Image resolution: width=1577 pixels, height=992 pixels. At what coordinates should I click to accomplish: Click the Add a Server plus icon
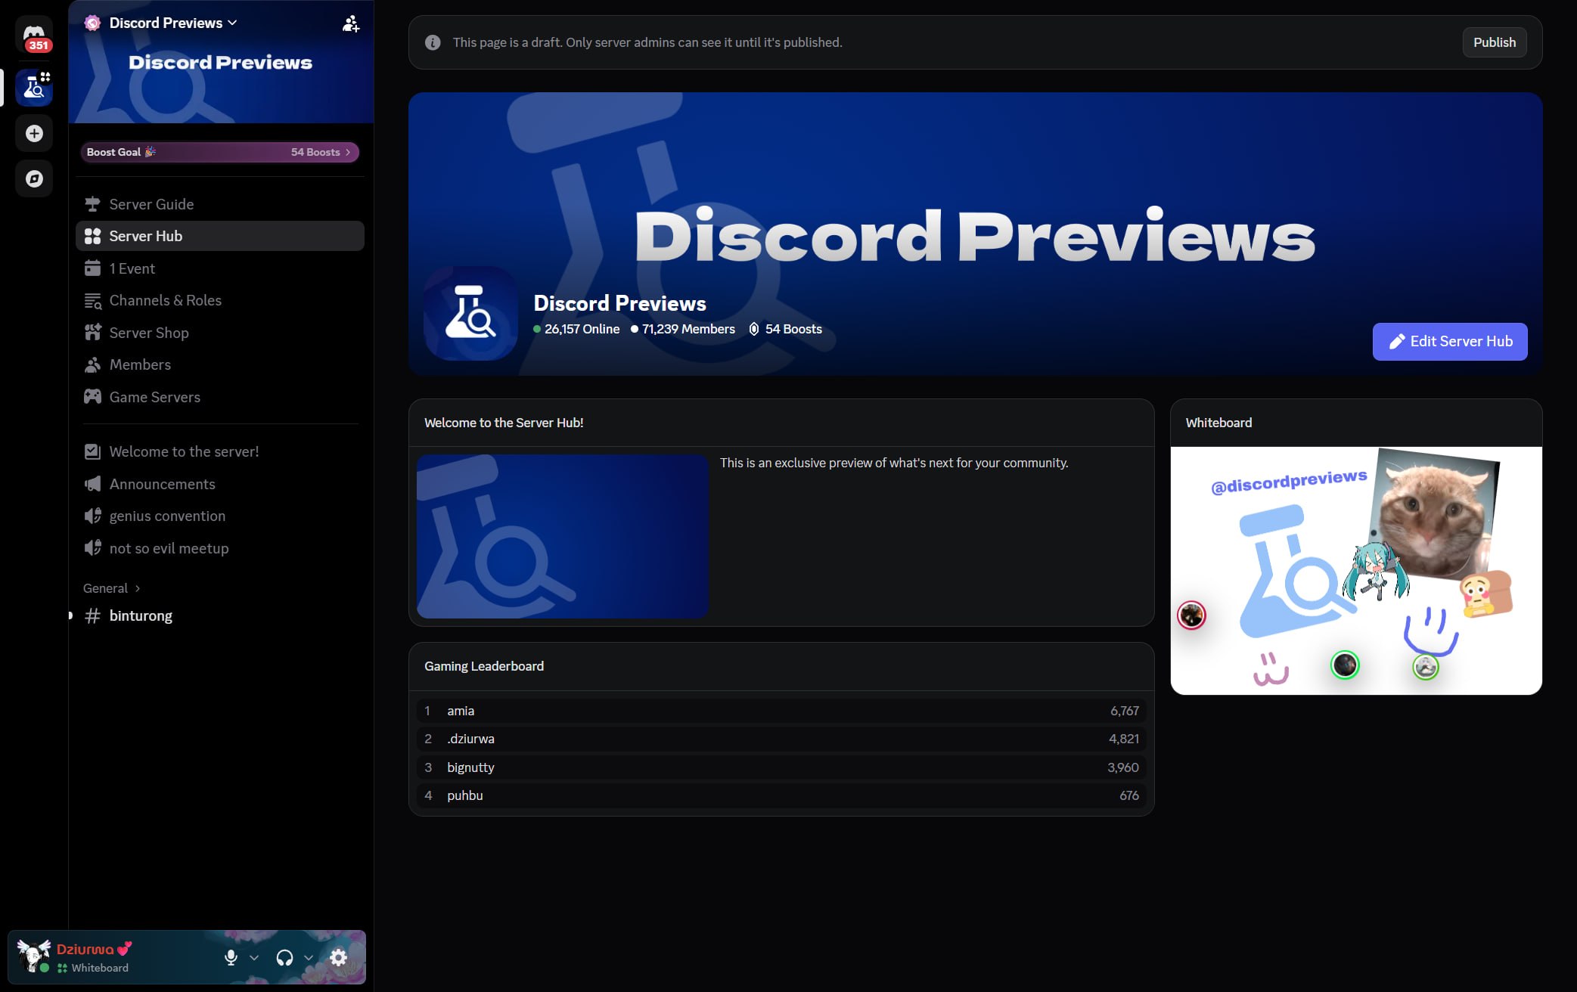coord(34,133)
